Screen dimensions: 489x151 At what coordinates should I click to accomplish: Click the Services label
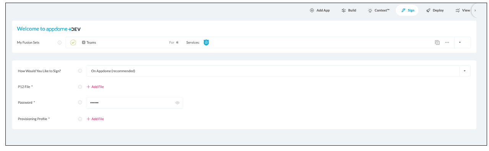tap(193, 42)
